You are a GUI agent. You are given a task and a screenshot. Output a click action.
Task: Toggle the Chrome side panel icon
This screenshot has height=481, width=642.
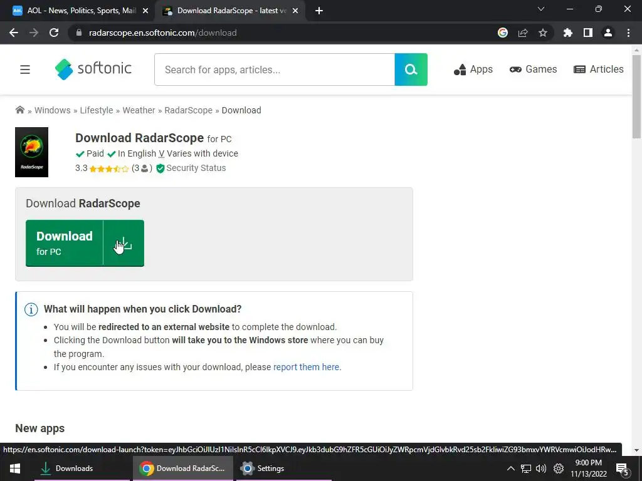point(588,33)
